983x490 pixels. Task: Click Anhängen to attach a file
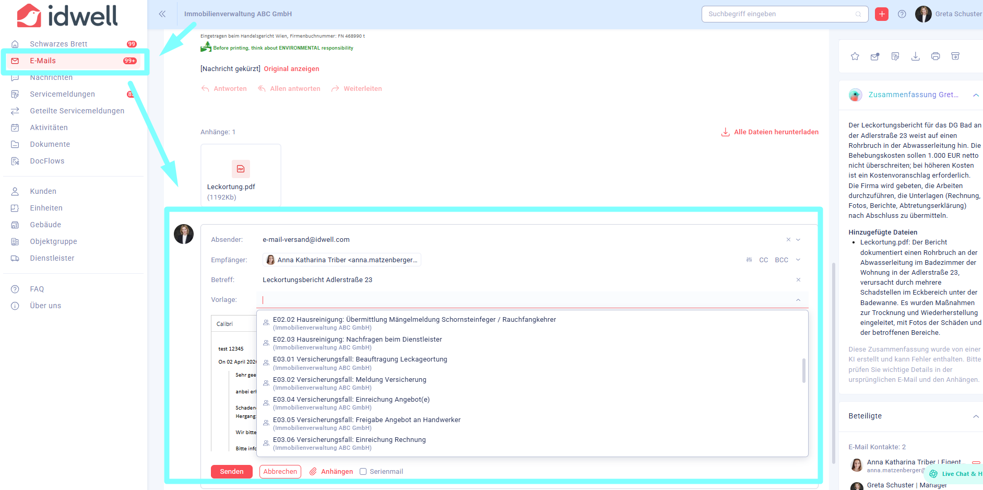point(331,472)
